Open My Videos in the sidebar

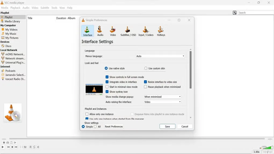click(x=11, y=30)
